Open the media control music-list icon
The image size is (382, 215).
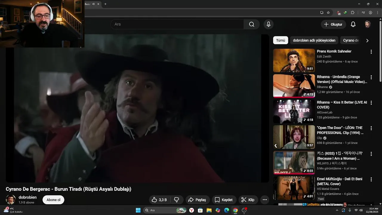pyautogui.click(x=363, y=13)
